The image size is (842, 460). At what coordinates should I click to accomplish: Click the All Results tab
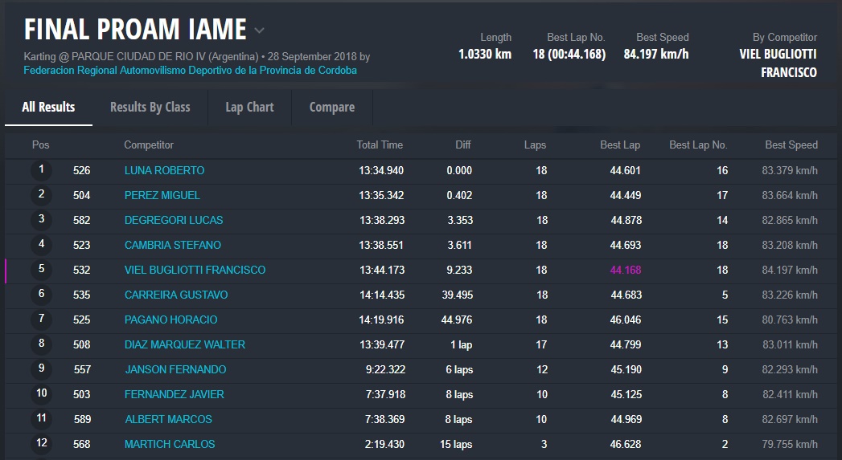(x=48, y=108)
